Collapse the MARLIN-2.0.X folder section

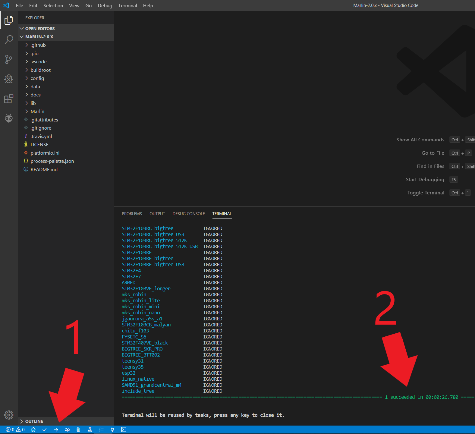(x=66, y=37)
